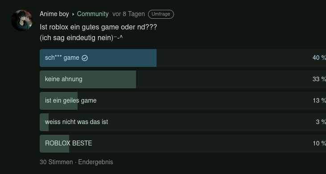Image resolution: width=326 pixels, height=174 pixels.
Task: Click the Anime boy username
Action: click(54, 14)
